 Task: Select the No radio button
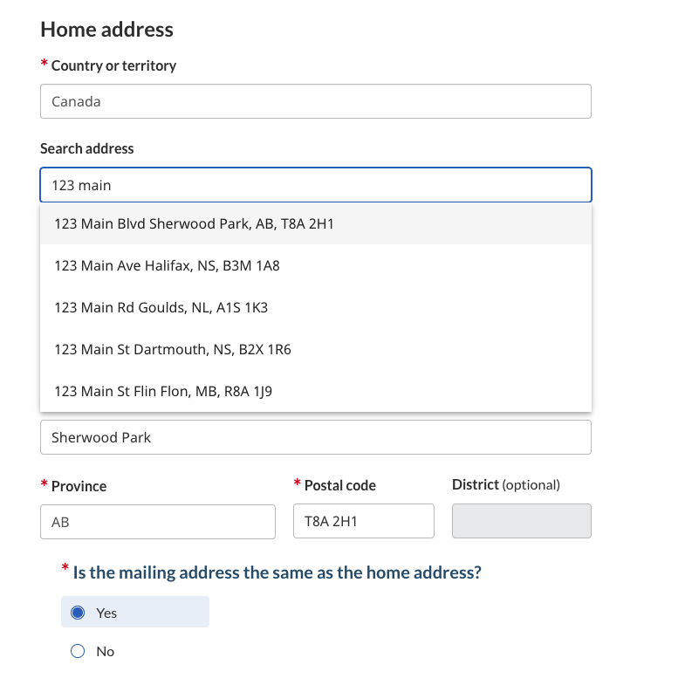tap(78, 651)
